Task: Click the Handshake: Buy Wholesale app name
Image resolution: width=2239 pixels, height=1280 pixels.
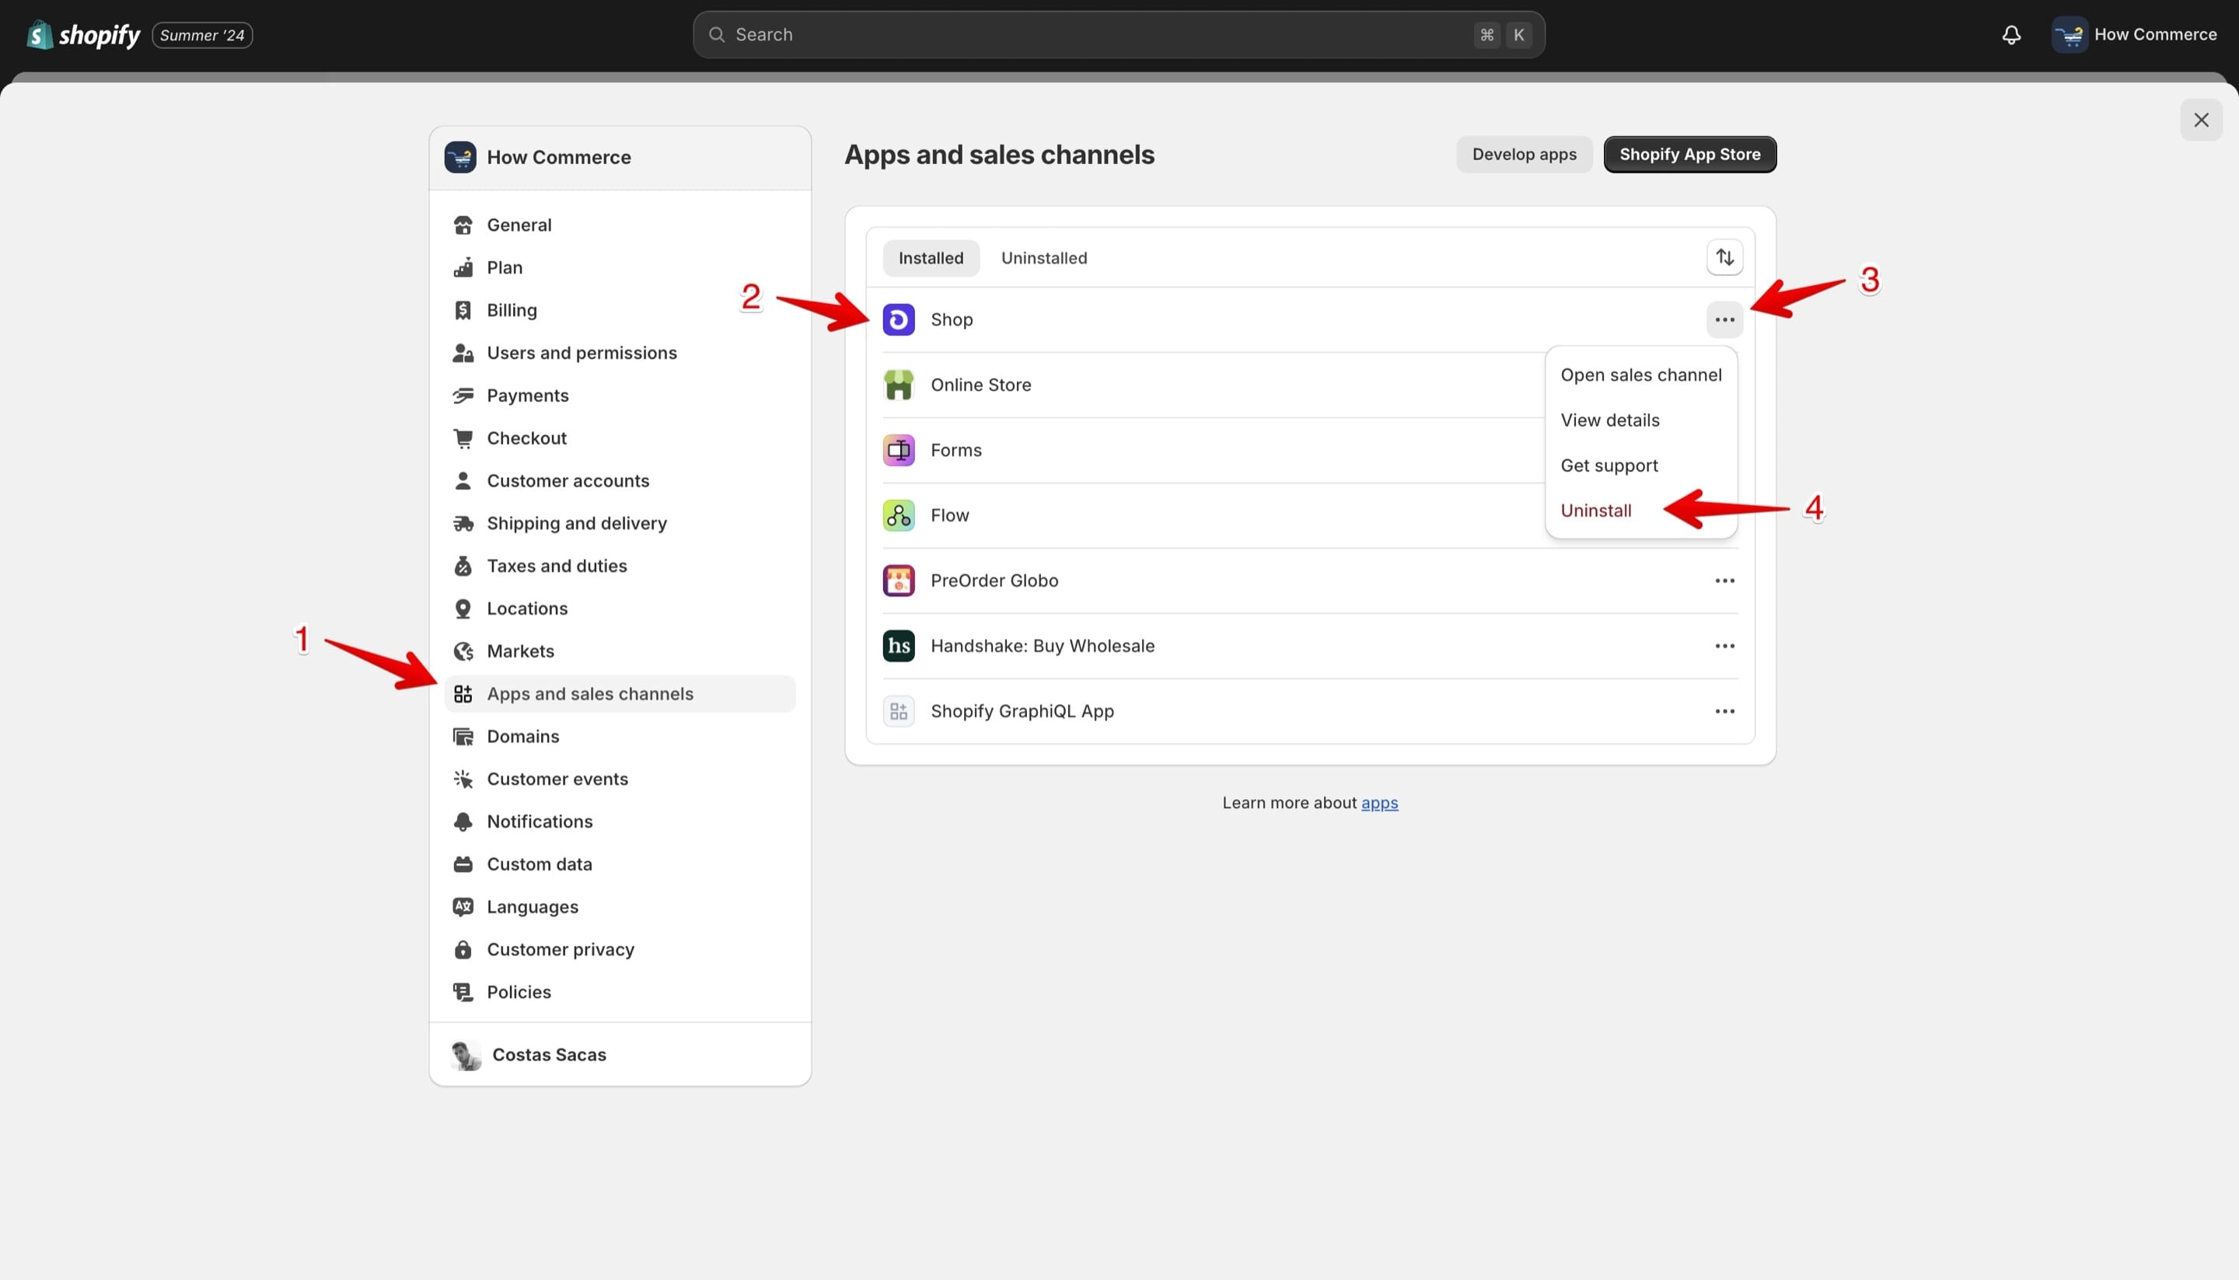Action: click(x=1042, y=646)
